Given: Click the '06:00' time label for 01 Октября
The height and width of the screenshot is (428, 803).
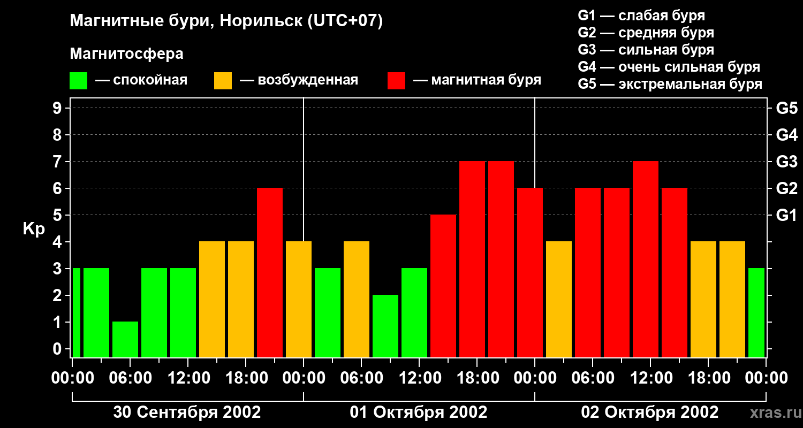Looking at the screenshot, I should pos(361,378).
